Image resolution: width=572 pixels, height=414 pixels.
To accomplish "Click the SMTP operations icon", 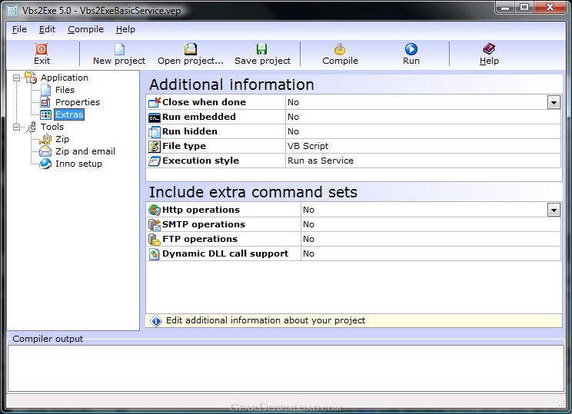I will 155,224.
